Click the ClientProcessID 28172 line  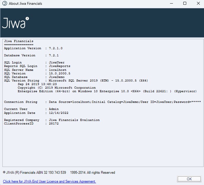click(31, 124)
